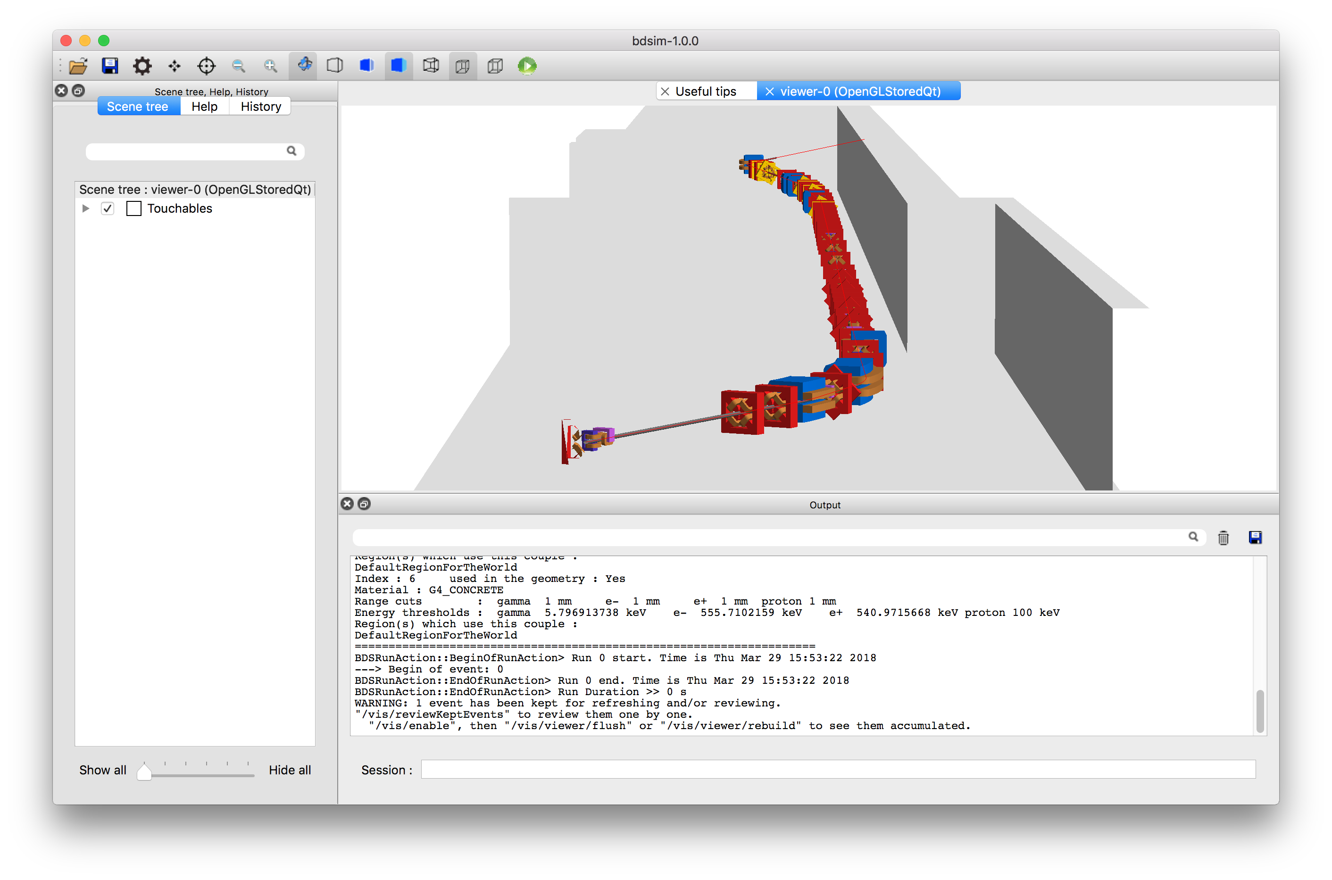Select the Pick crosshair target tool

[x=206, y=66]
